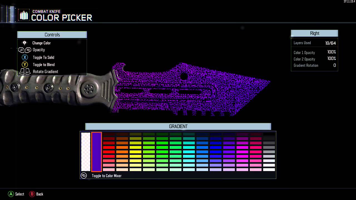
Task: Click the Gradient Rotation value 0
Action: click(335, 66)
